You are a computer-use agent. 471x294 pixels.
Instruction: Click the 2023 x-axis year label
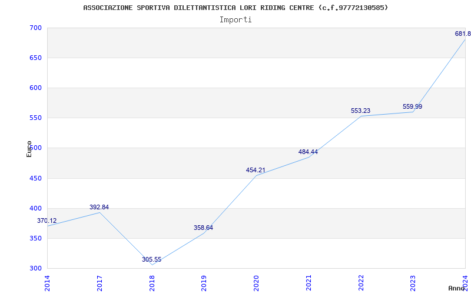(413, 283)
